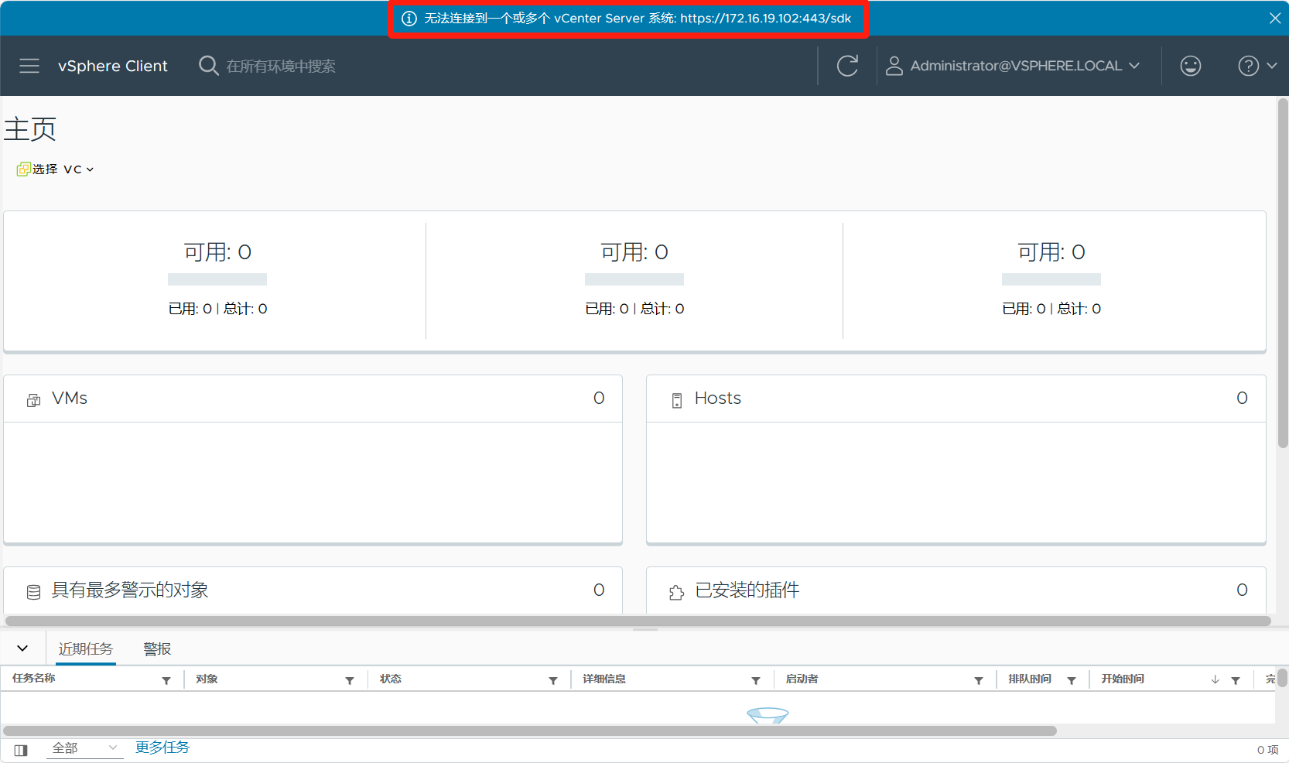This screenshot has width=1289, height=763.
Task: Click the refresh icon in header
Action: tap(847, 66)
